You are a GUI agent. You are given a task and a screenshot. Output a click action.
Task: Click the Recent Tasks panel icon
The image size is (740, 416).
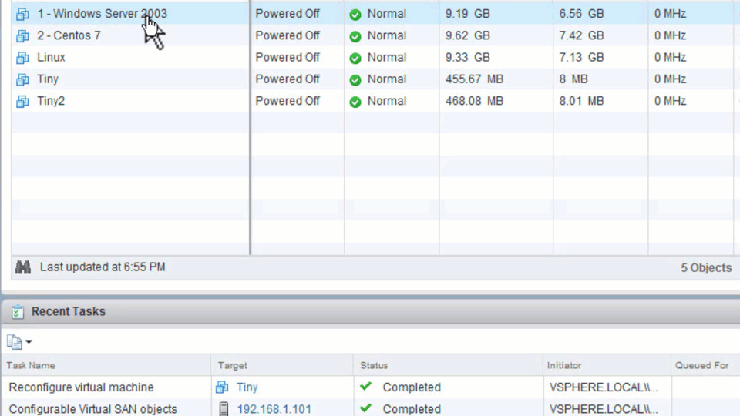18,312
